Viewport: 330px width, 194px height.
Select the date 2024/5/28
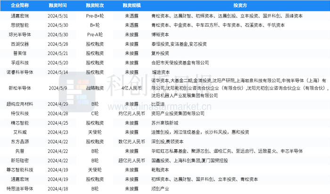[58, 44]
